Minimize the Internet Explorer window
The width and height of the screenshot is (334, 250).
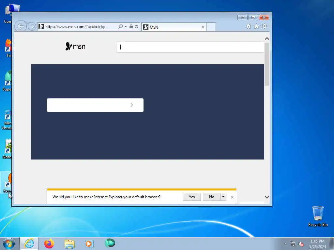click(242, 18)
